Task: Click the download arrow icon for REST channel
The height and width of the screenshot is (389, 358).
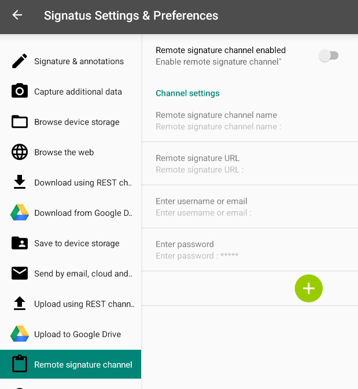Action: (x=20, y=182)
